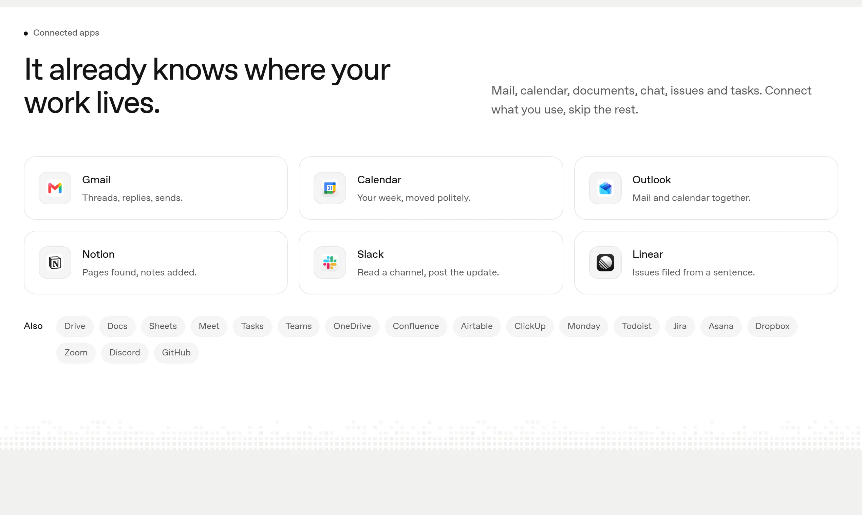Viewport: 862px width, 515px height.
Task: Select the Drive chip
Action: click(x=75, y=326)
